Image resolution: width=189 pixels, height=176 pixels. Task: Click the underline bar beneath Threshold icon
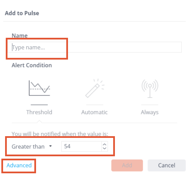[x=39, y=105]
